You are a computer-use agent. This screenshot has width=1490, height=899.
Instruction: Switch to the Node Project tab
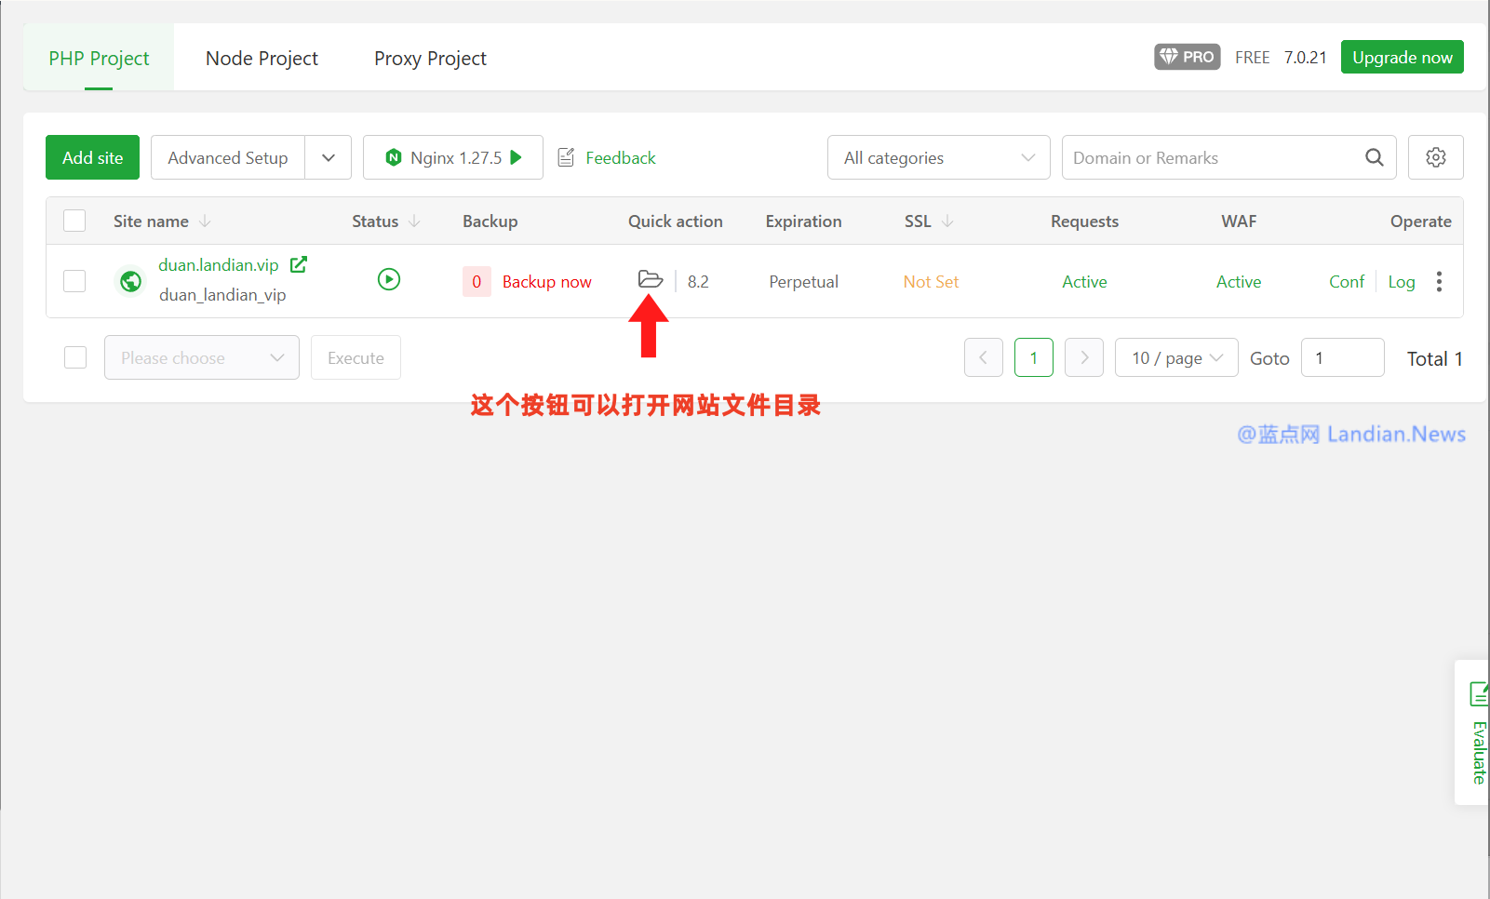click(262, 58)
